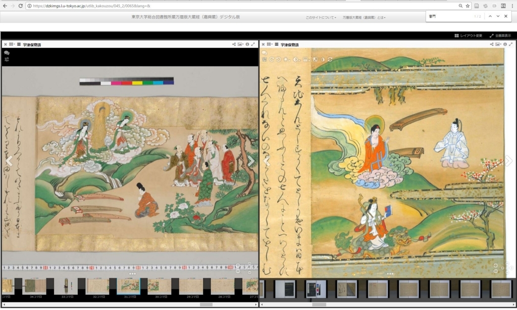Share right viewer via share icon
Screen dimensions: 517x310
point(492,44)
